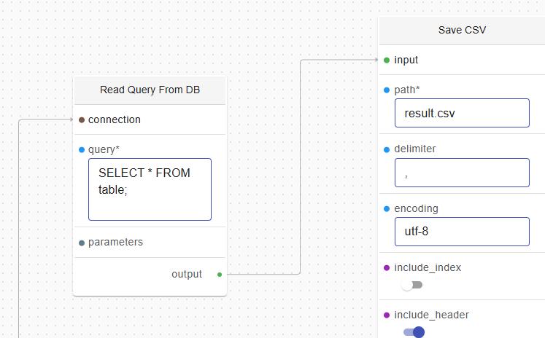
Task: Select the Read Query From DB node header
Action: 150,90
